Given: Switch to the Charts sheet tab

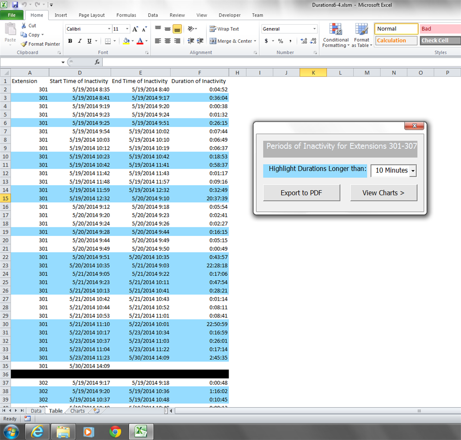Looking at the screenshot, I should [77, 411].
